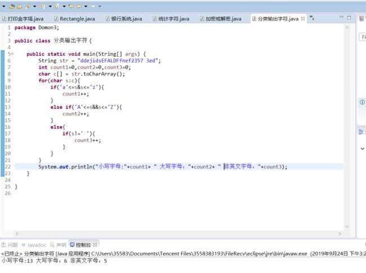Close the 分类输出字符.java editor tab
The image size is (366, 273).
tap(303, 19)
